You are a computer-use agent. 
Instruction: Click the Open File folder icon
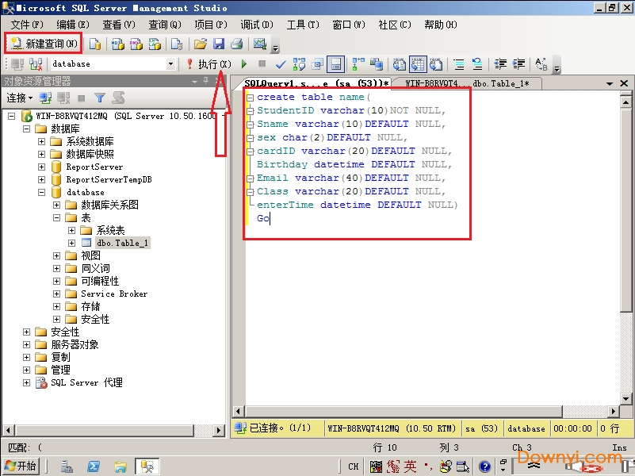click(201, 44)
